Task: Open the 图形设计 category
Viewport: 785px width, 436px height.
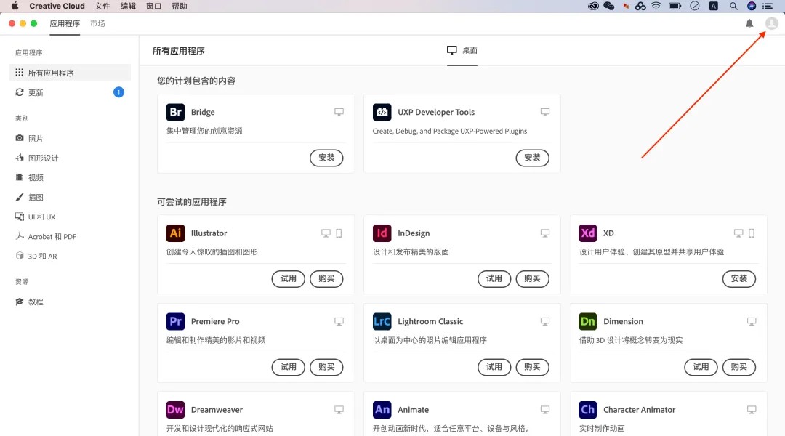Action: tap(70, 158)
